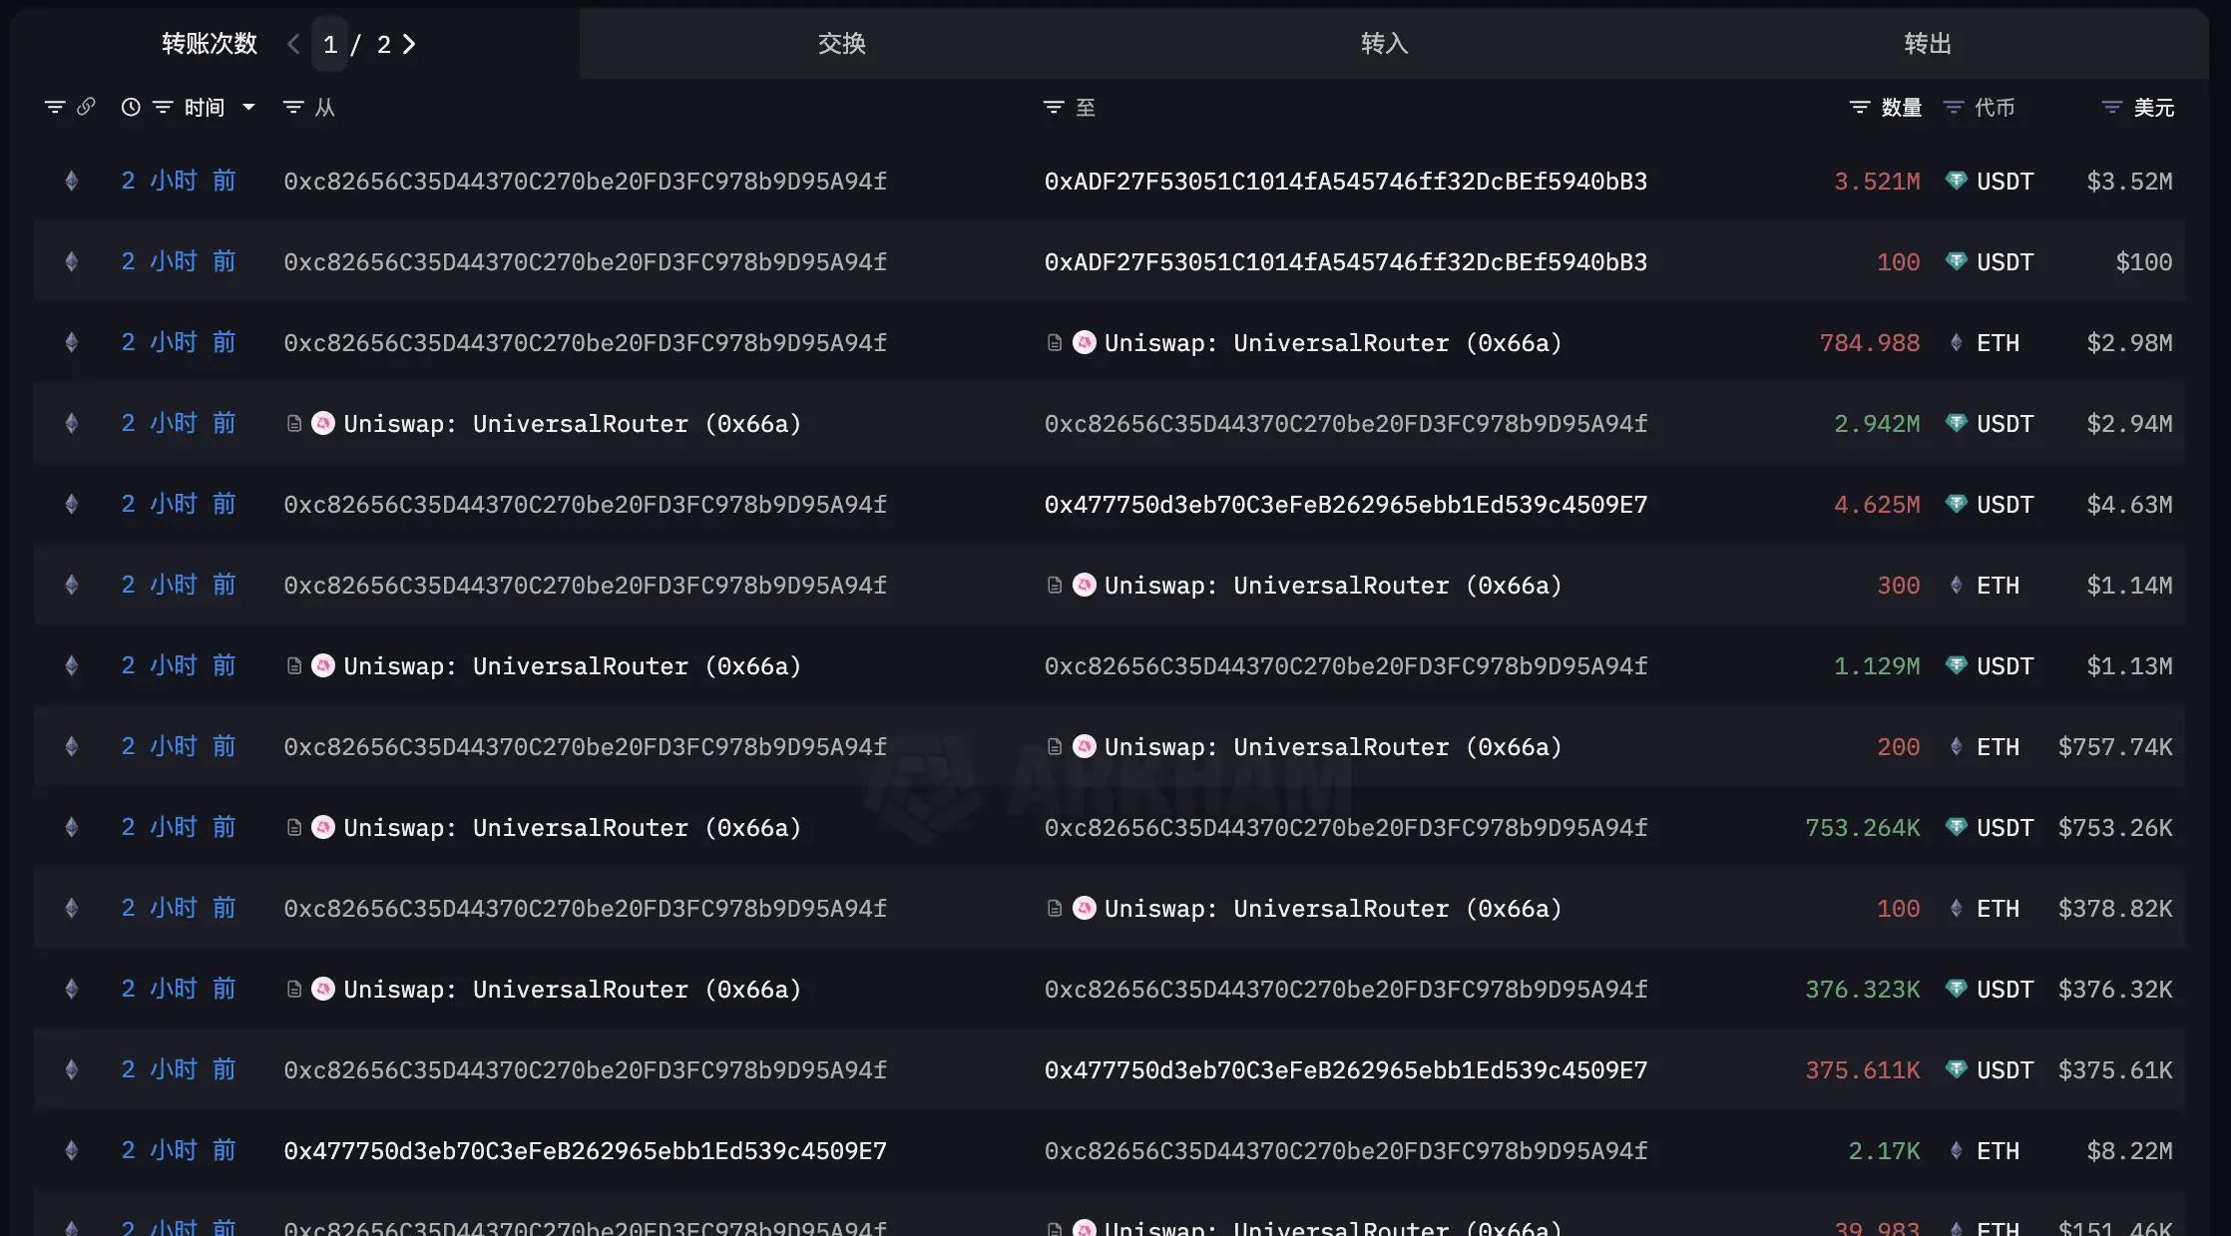The image size is (2231, 1236).
Task: Open the filter icon next to 至
Action: click(1053, 107)
